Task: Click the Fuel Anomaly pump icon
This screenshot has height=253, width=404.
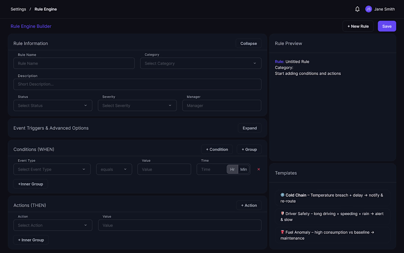Action: (282, 232)
